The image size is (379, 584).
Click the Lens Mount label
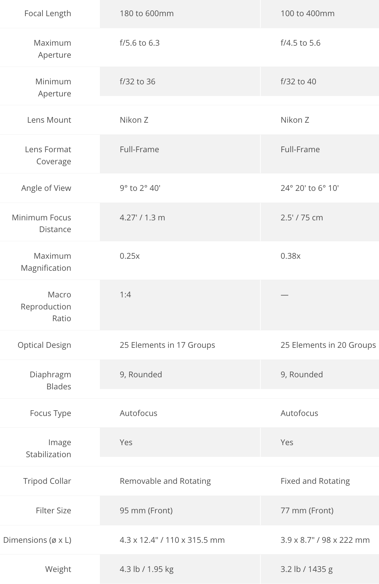[49, 120]
